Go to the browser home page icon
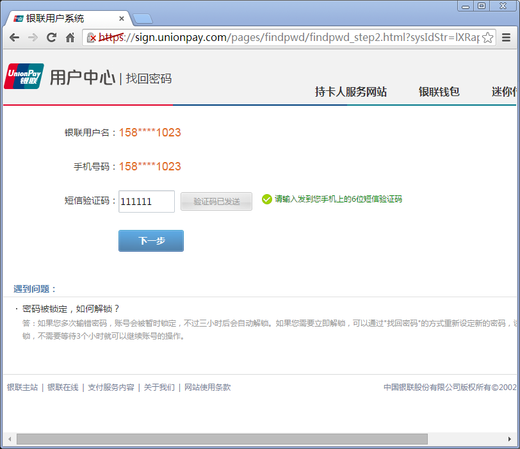This screenshot has height=449, width=520. (x=70, y=38)
